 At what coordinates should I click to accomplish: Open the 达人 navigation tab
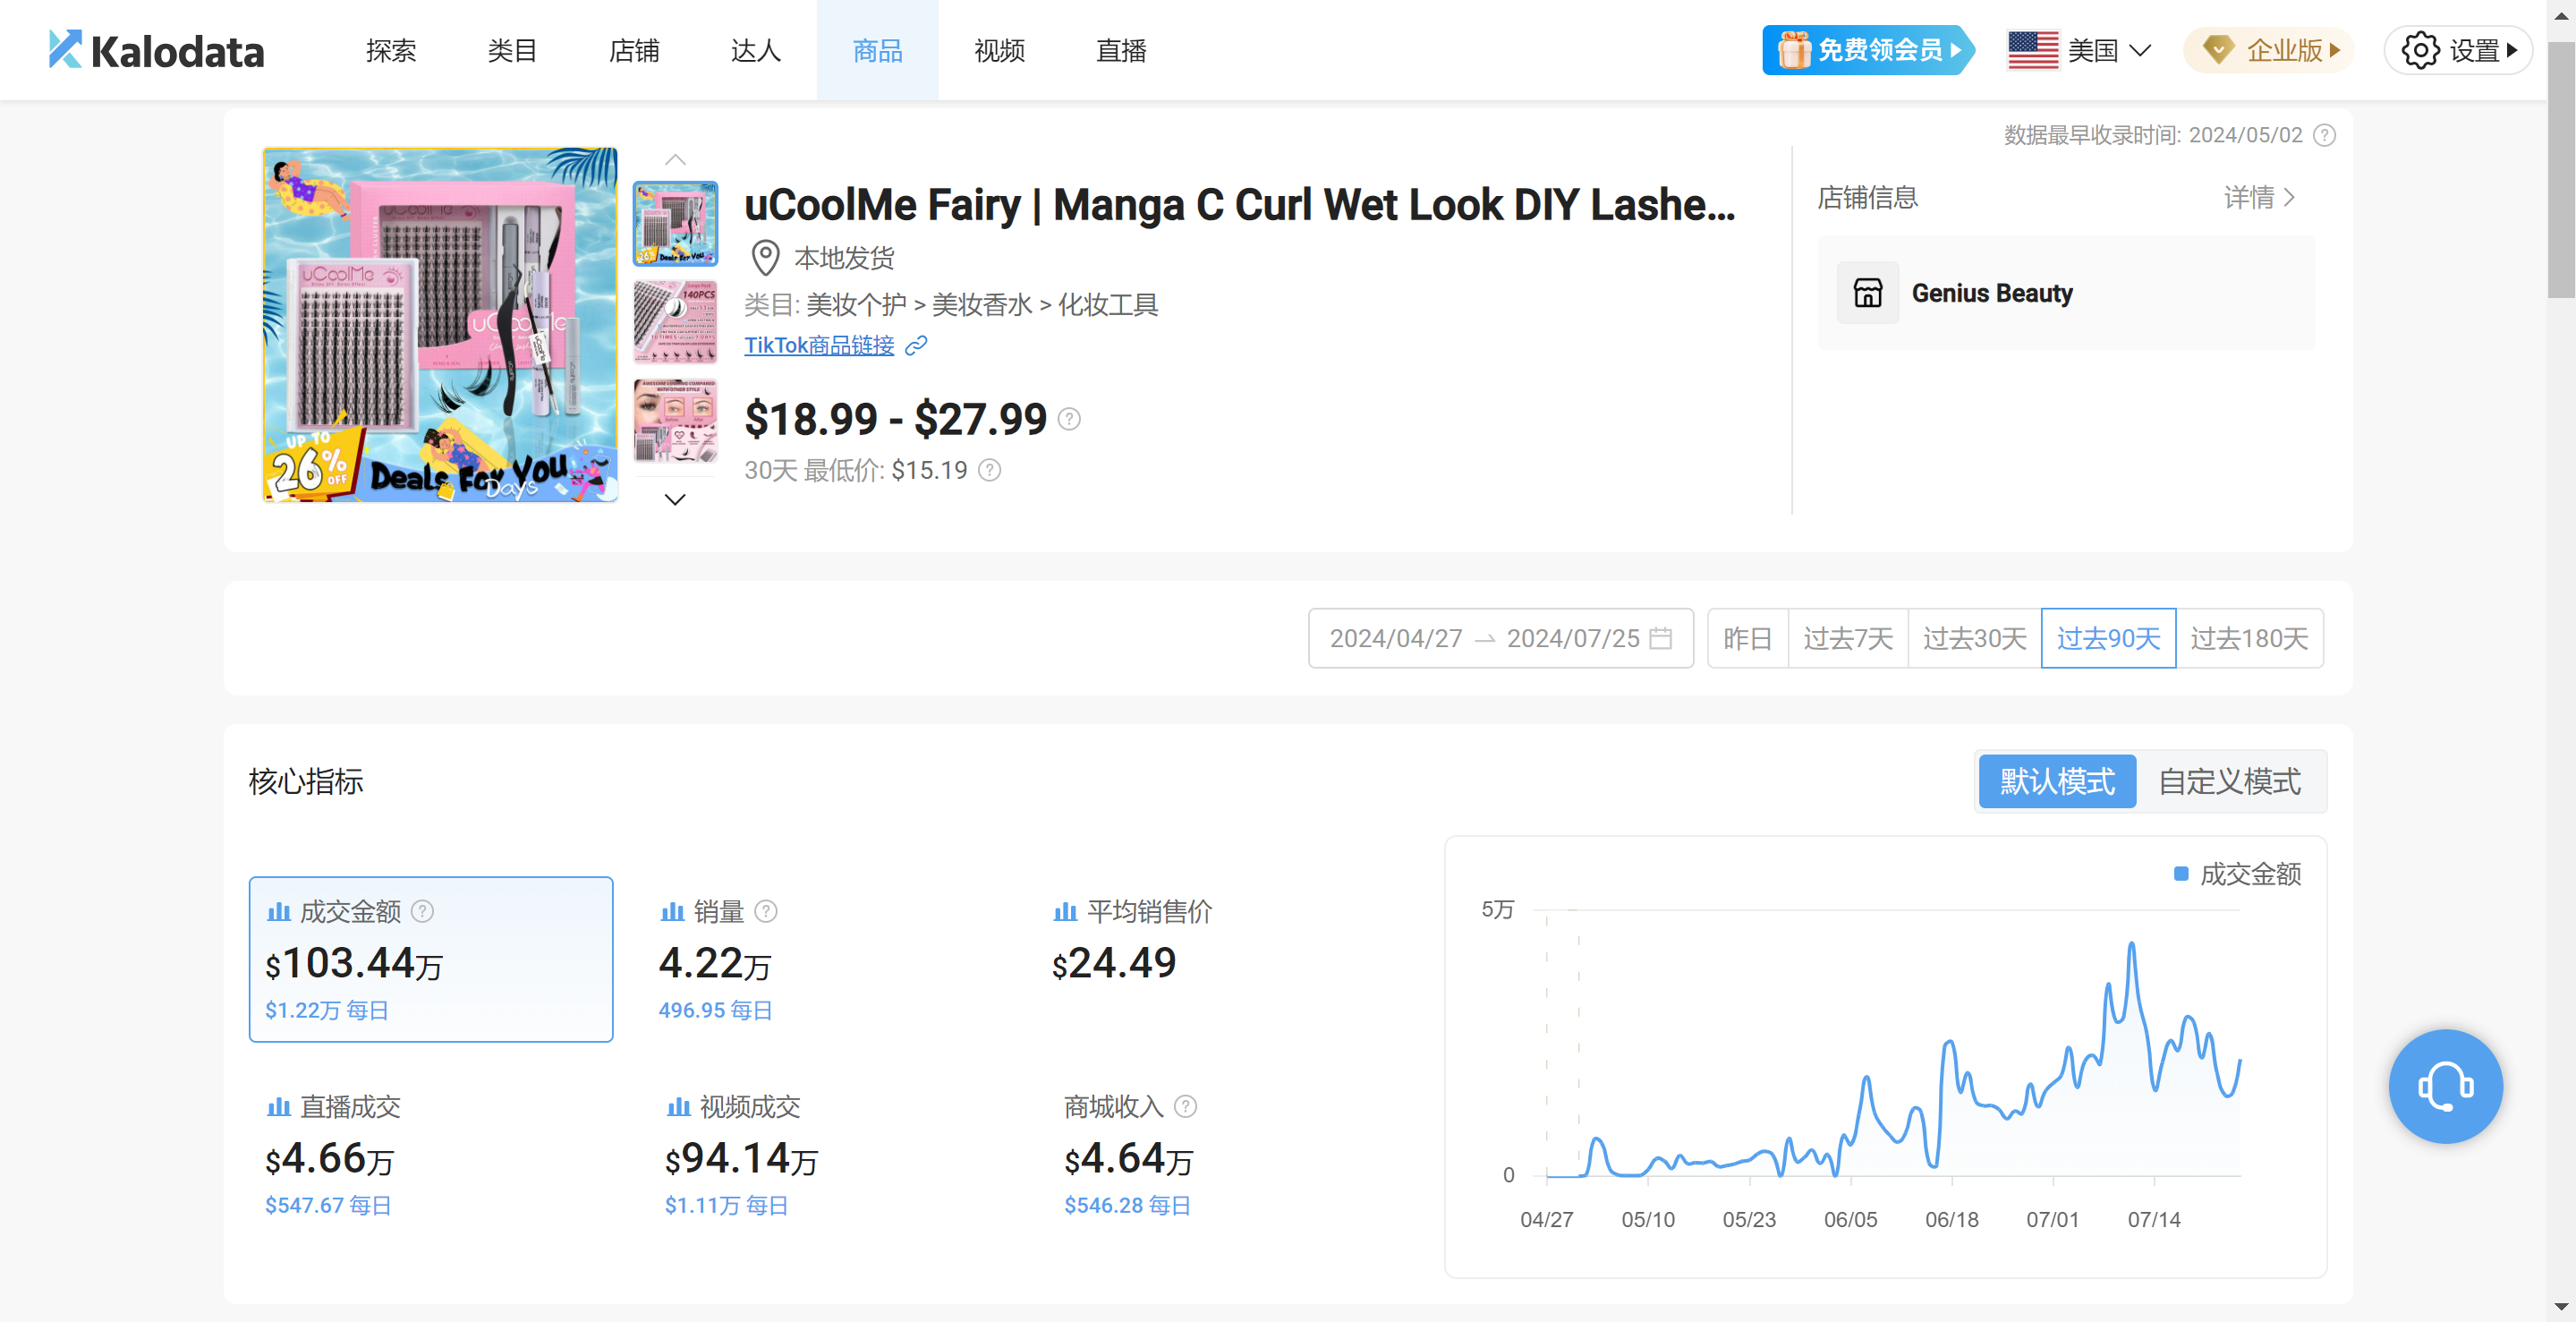755,50
